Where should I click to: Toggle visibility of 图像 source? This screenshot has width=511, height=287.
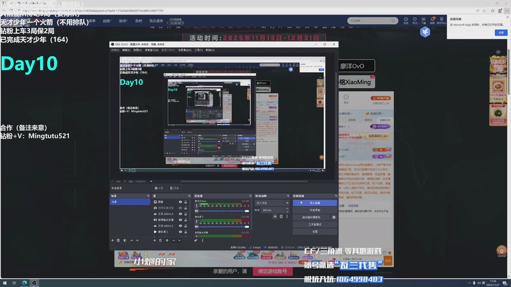tap(180, 202)
